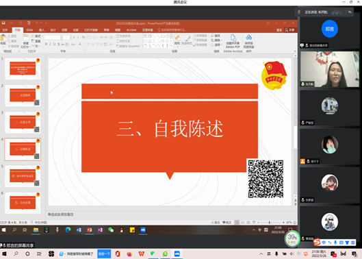The image size is (362, 259).
Task: Click the Reset slide button
Action: [x=36, y=41]
